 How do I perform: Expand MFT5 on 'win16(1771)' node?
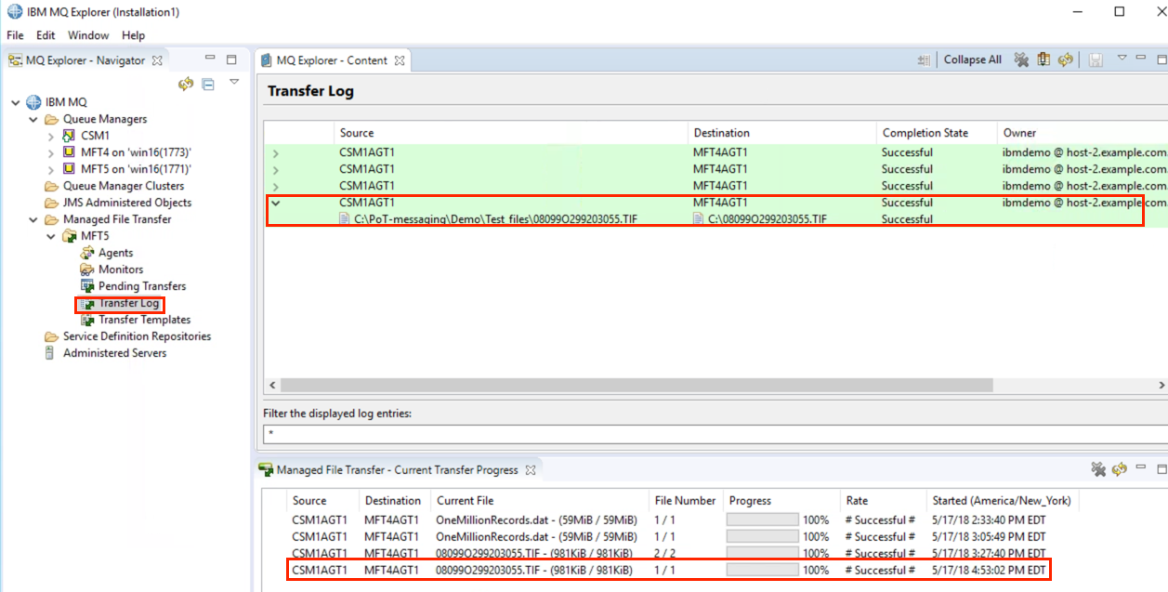[50, 169]
